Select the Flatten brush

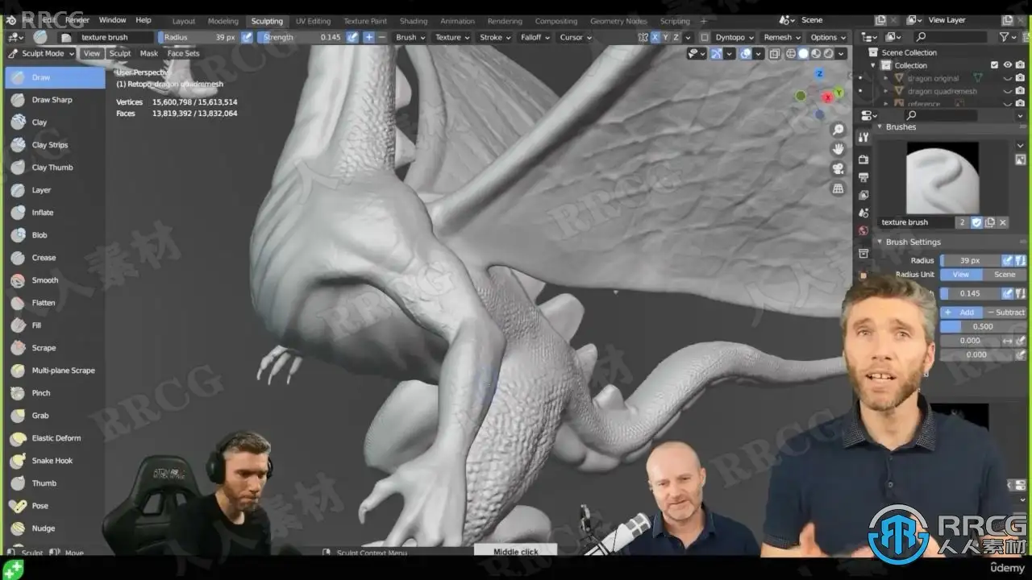point(55,303)
